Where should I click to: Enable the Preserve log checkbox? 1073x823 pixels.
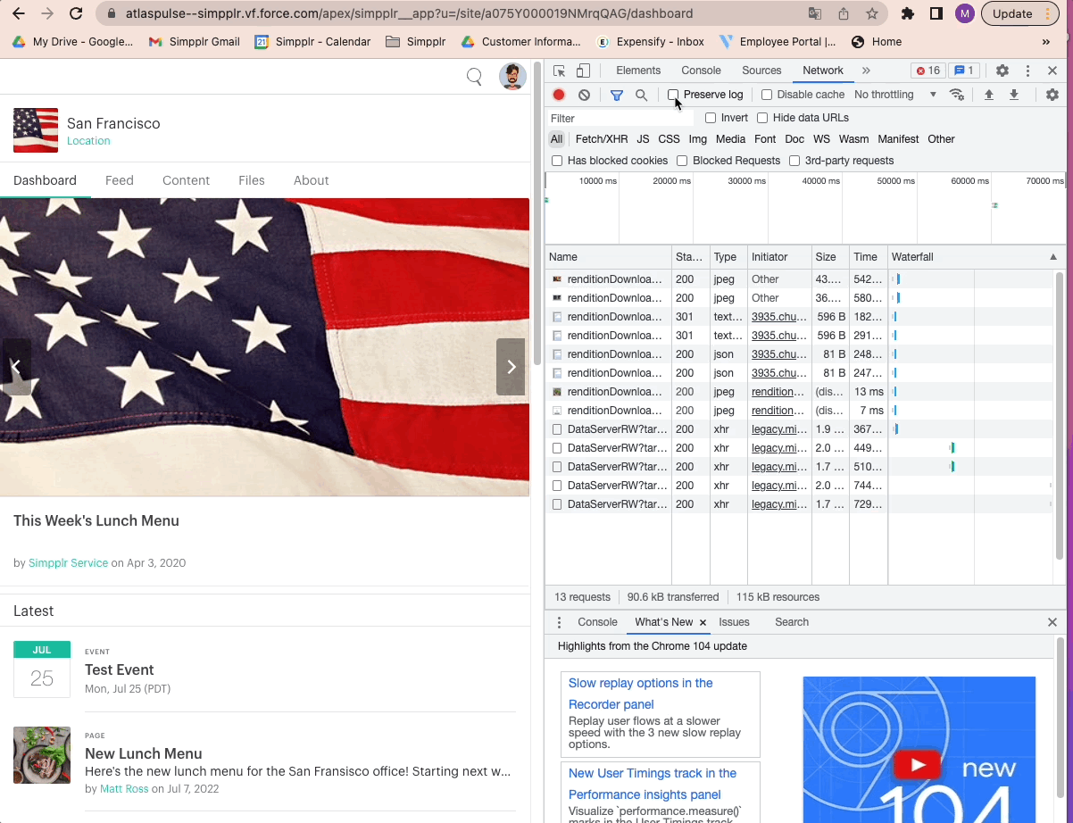point(675,94)
